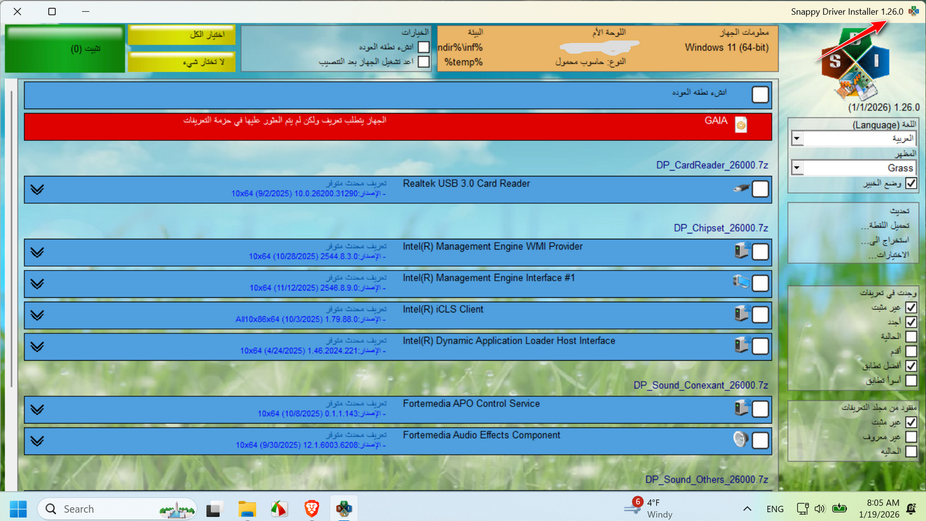Click the Dynamic Application Loader Host Interface icon
This screenshot has width=926, height=521.
(741, 345)
